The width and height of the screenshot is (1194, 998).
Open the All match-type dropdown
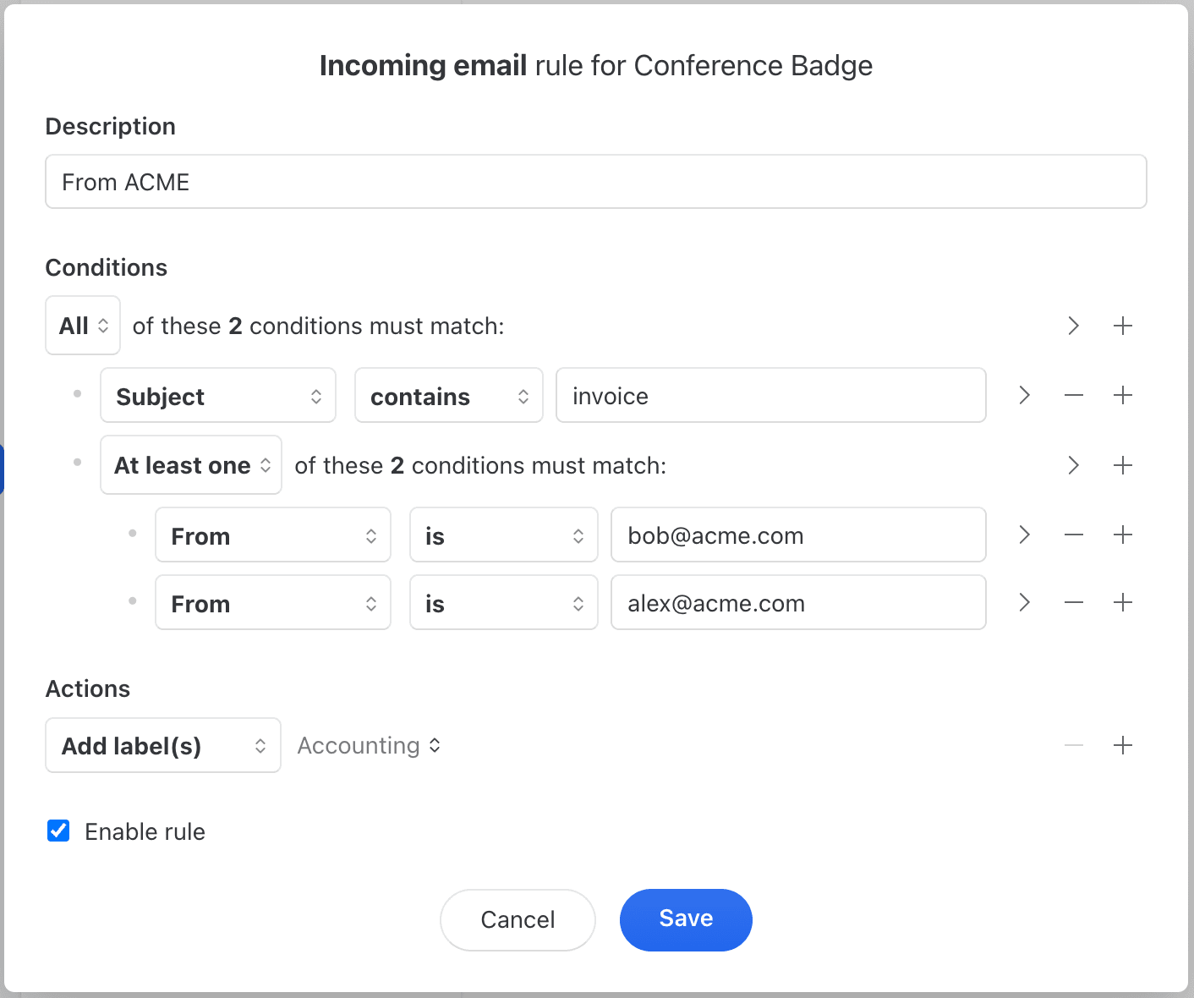83,326
